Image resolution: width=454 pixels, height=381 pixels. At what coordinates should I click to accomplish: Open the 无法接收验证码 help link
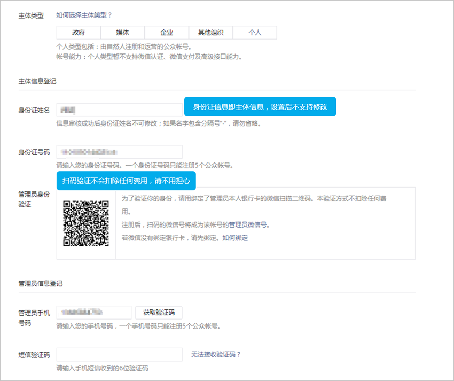click(215, 354)
